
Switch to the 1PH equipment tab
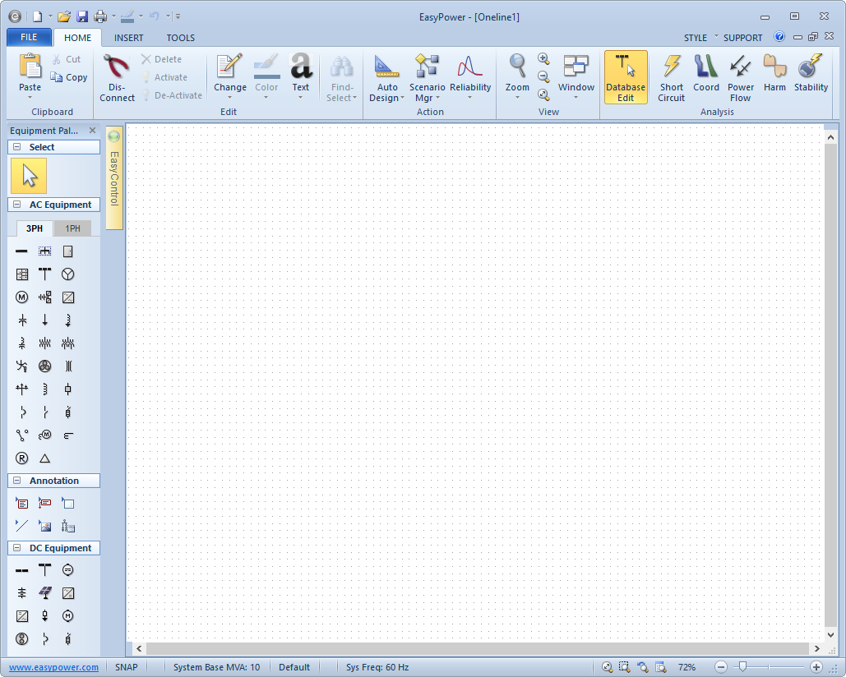73,228
